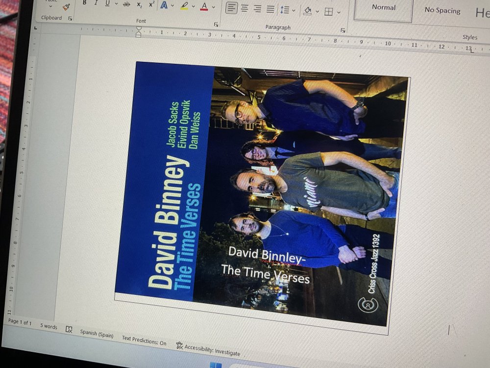Viewport: 490px width, 368px height.
Task: Click the Clipboard group label
Action: click(x=51, y=18)
